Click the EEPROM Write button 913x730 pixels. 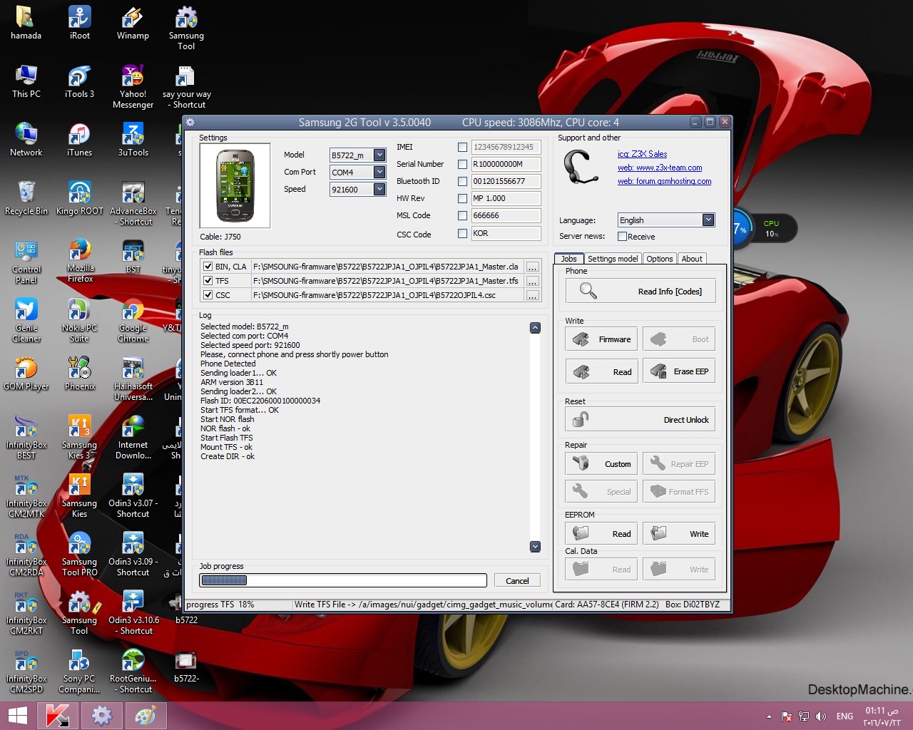click(679, 534)
